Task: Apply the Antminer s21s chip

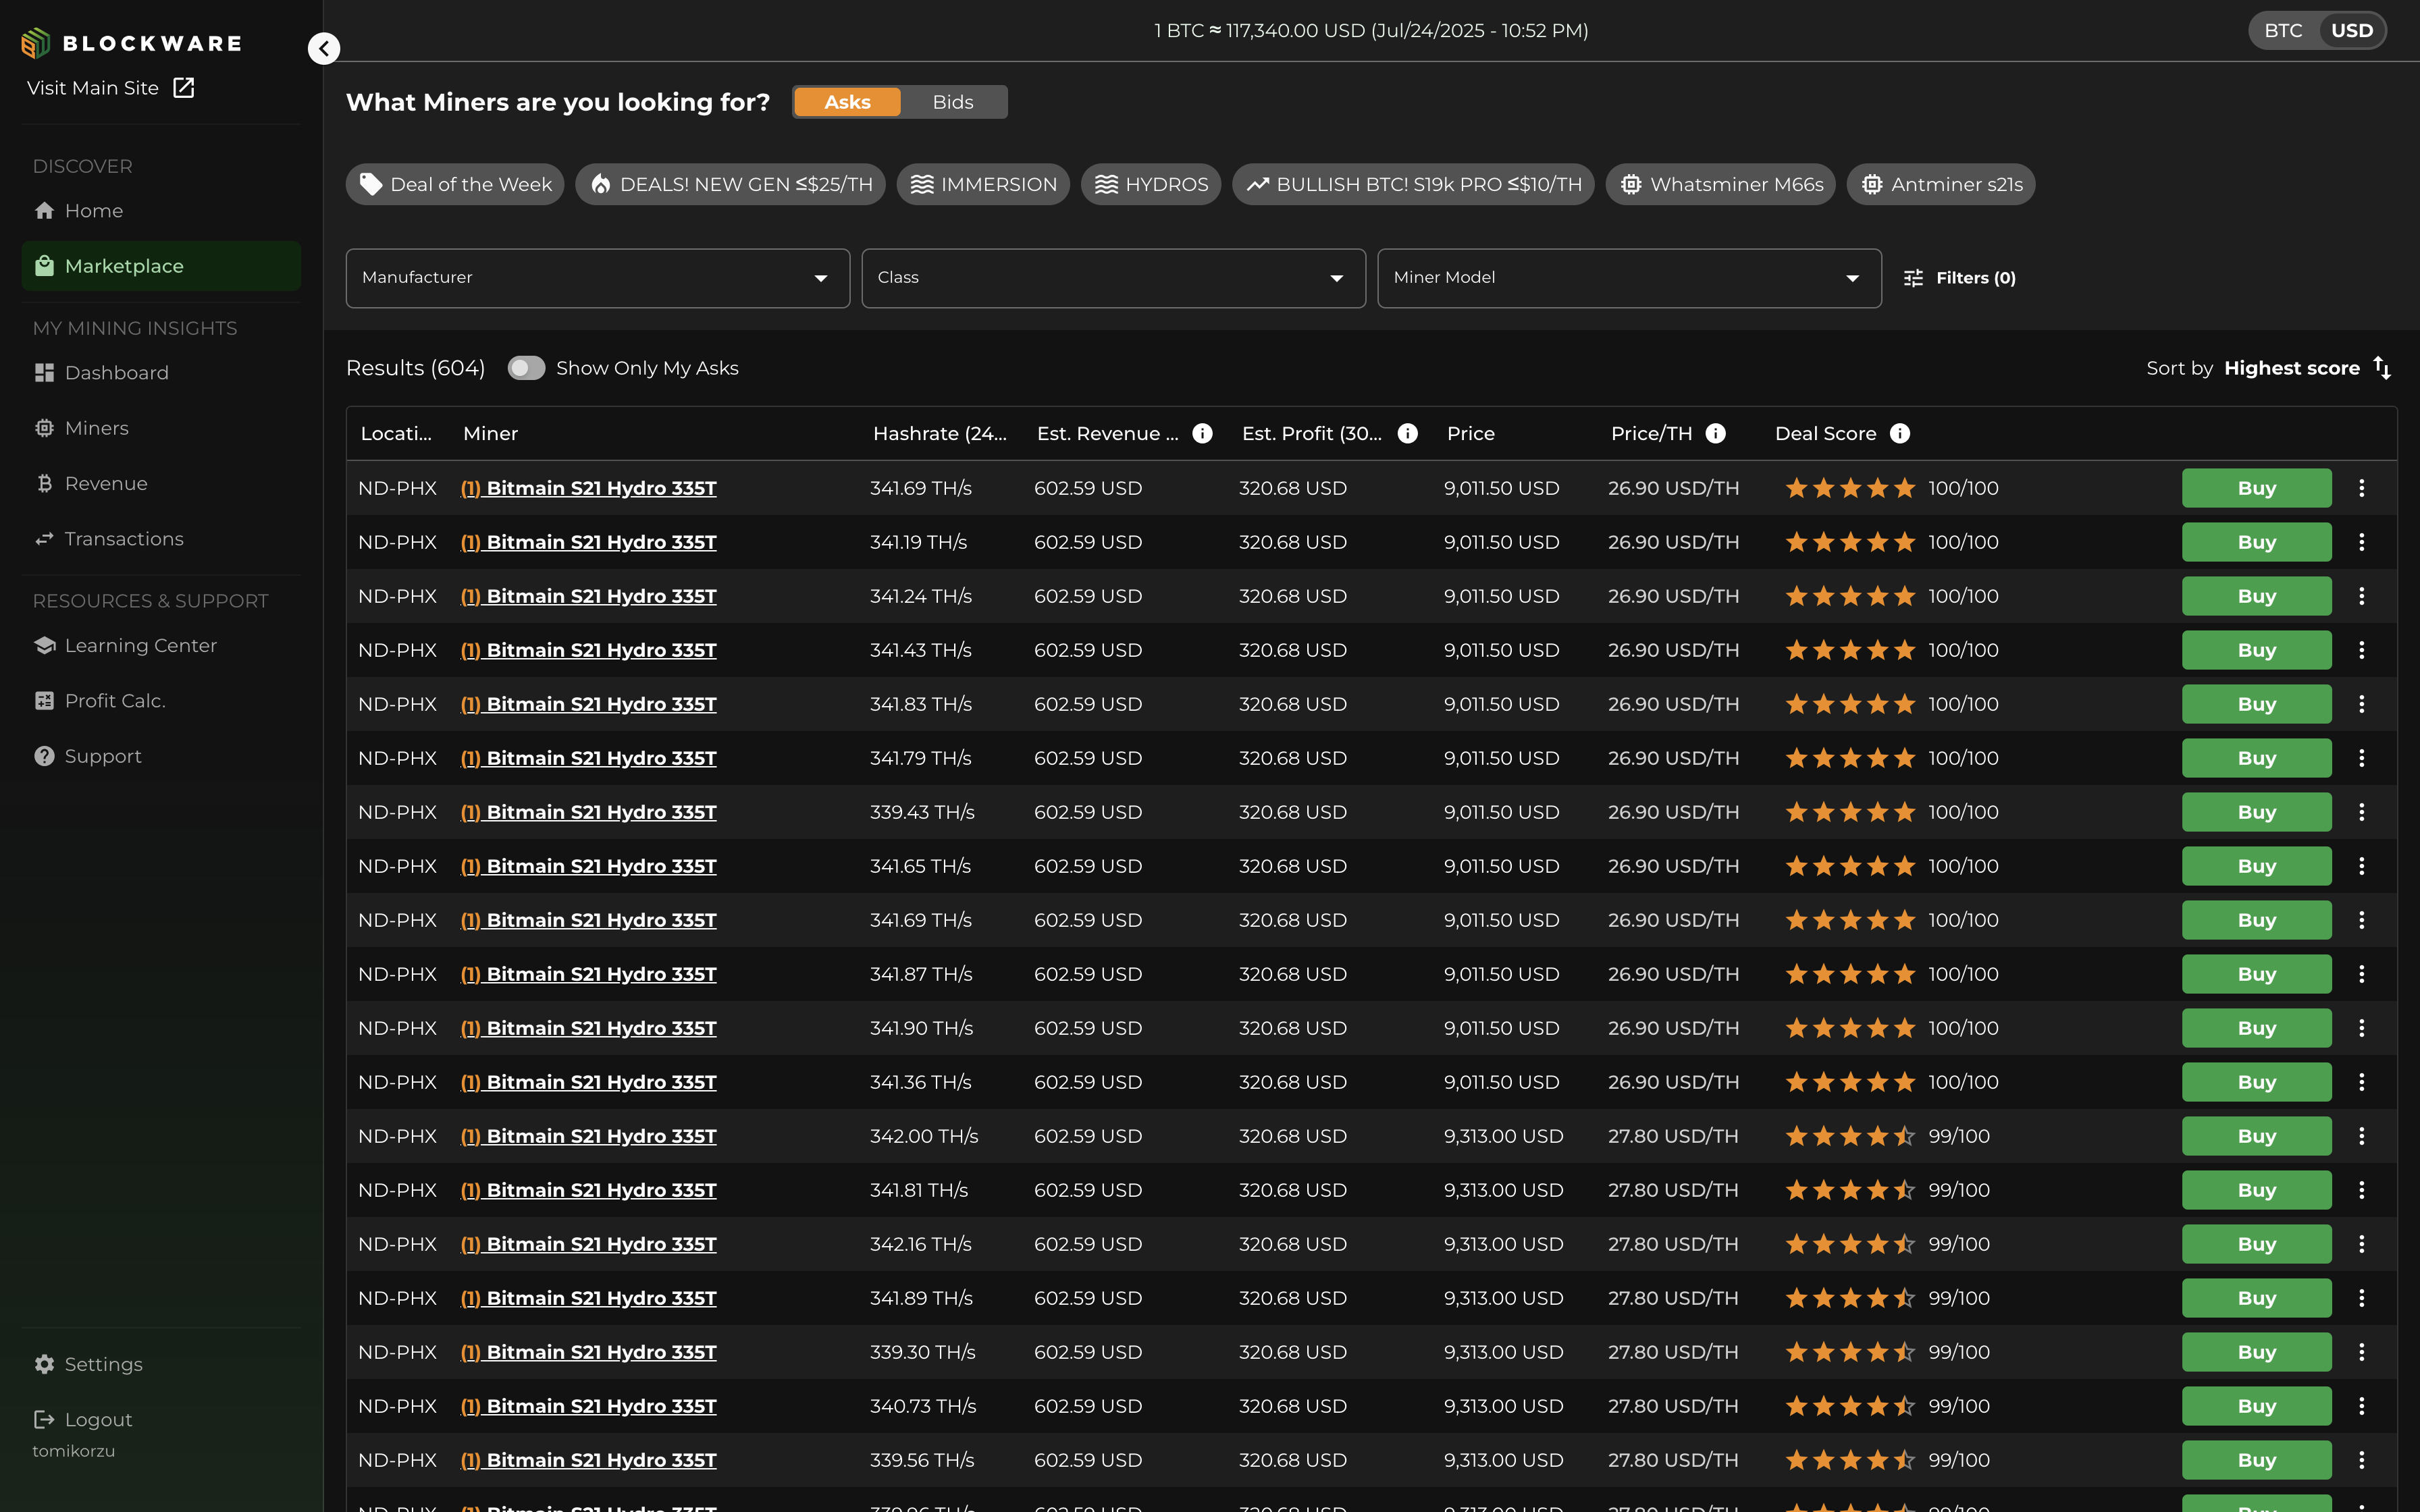Action: [x=1941, y=184]
